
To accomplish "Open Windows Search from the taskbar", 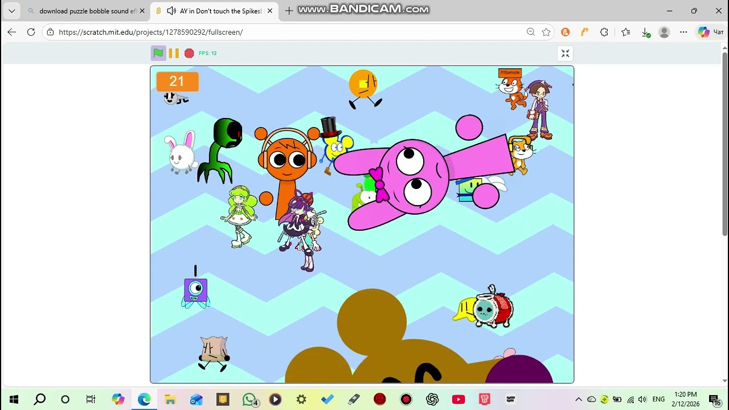I will point(40,399).
